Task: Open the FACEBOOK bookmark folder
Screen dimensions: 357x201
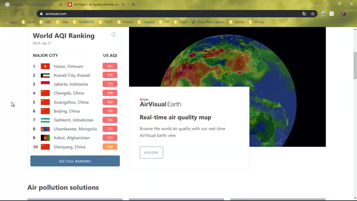Action: click(x=84, y=22)
